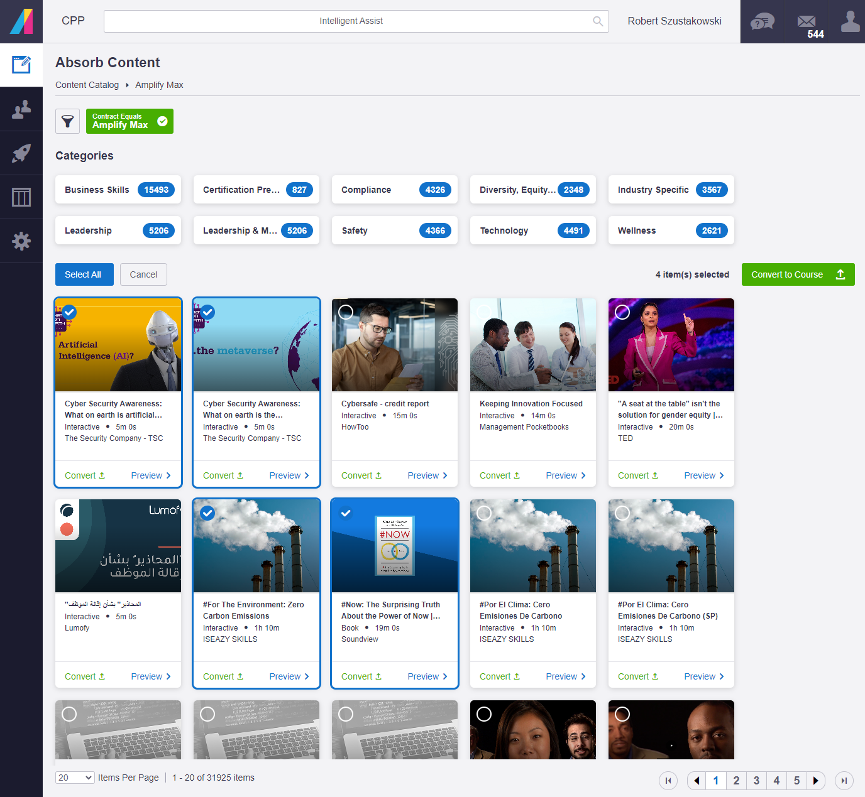
Task: Select the Por El Clima (SP) card
Action: (x=622, y=513)
